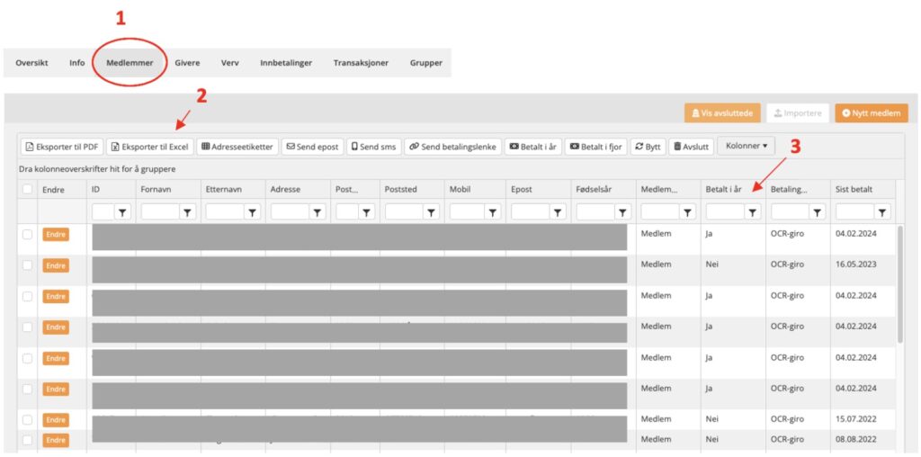Screen dimensions: 921x457
Task: Click Eksporter til PDF toolbar button
Action: pos(62,147)
